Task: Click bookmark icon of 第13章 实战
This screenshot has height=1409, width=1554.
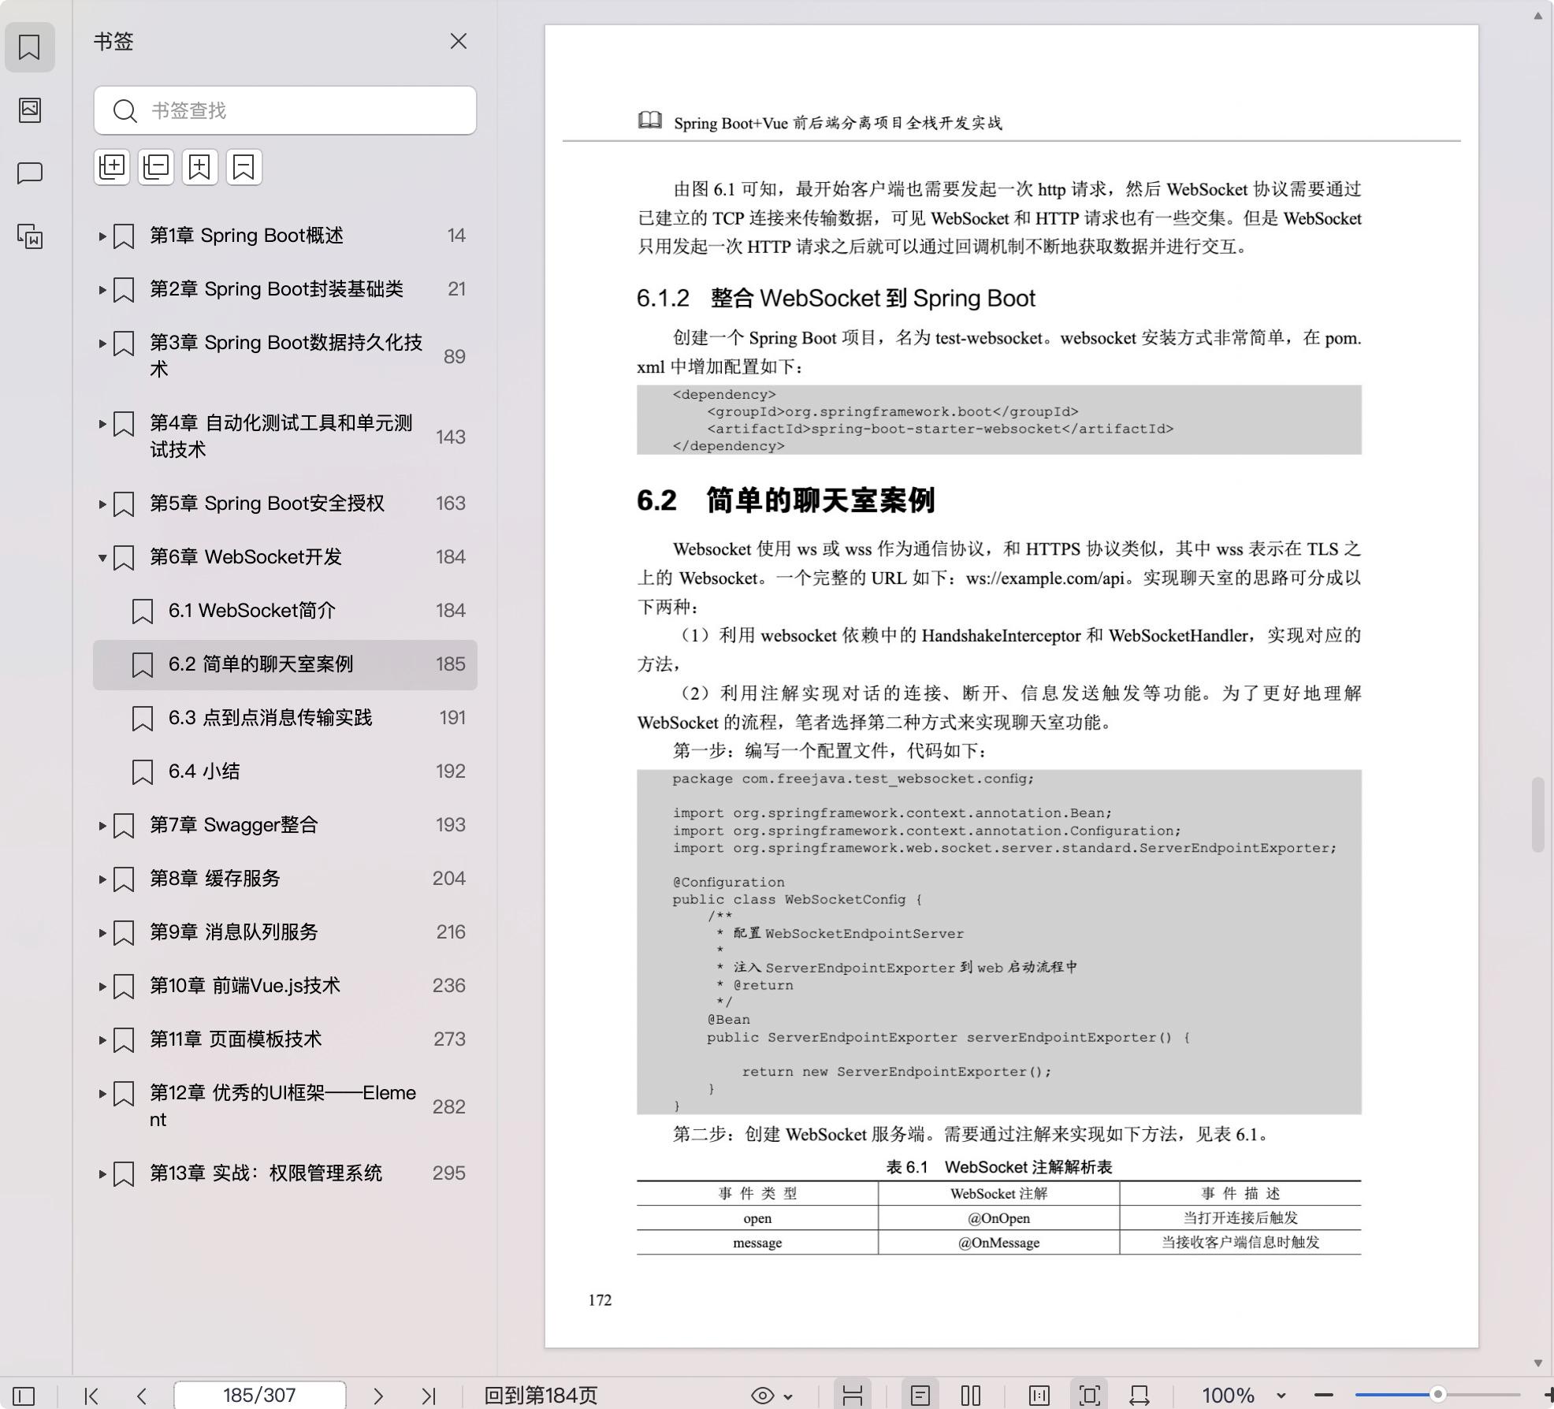Action: [124, 1174]
